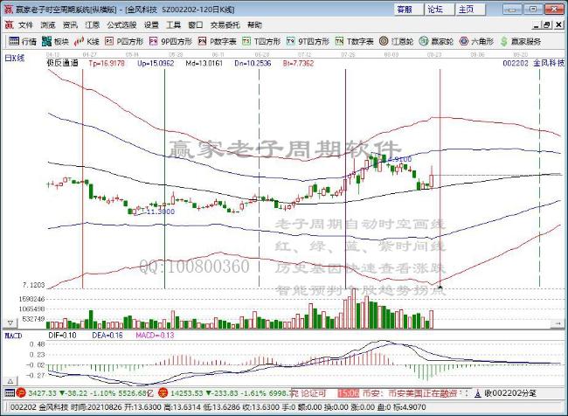Open the 9T四方形 tool icon
568x416 pixels.
[290, 41]
